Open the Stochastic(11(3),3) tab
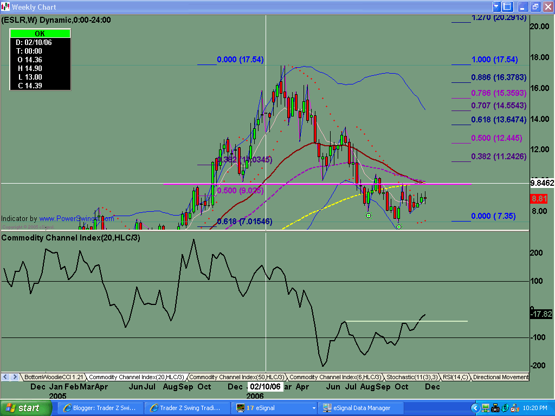Screen dimensions: 555x416 [412, 377]
